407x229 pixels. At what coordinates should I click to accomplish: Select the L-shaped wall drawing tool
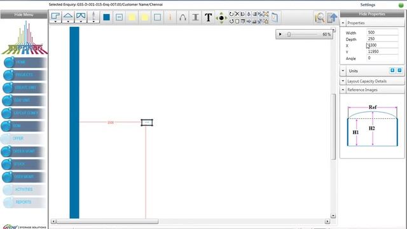click(x=55, y=16)
